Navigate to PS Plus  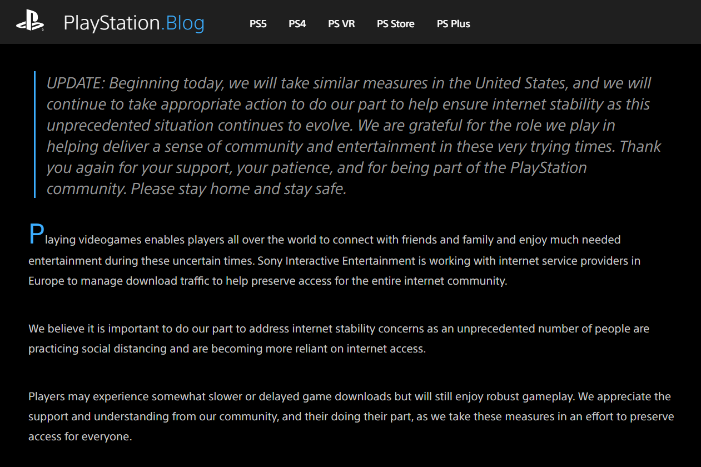click(x=454, y=24)
